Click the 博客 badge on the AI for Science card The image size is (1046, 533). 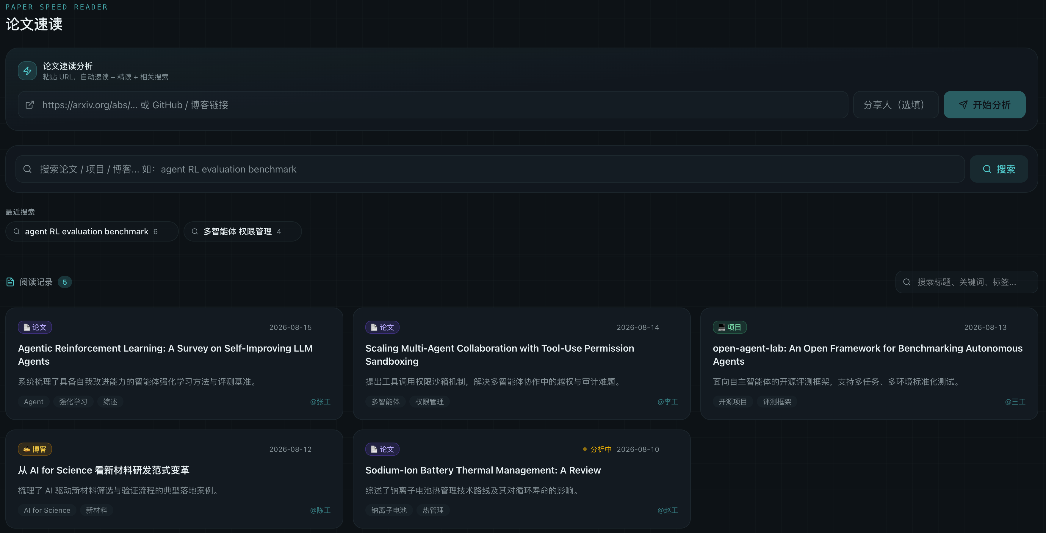pos(35,449)
